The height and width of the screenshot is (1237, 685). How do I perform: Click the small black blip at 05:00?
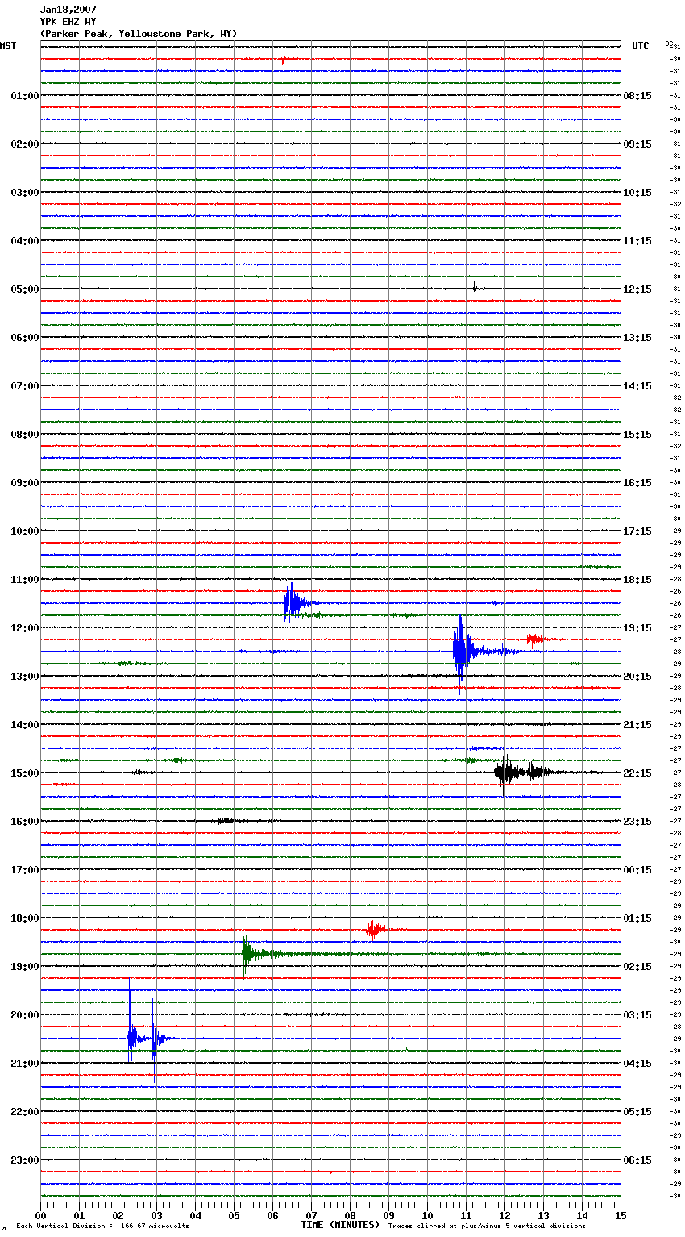point(475,288)
